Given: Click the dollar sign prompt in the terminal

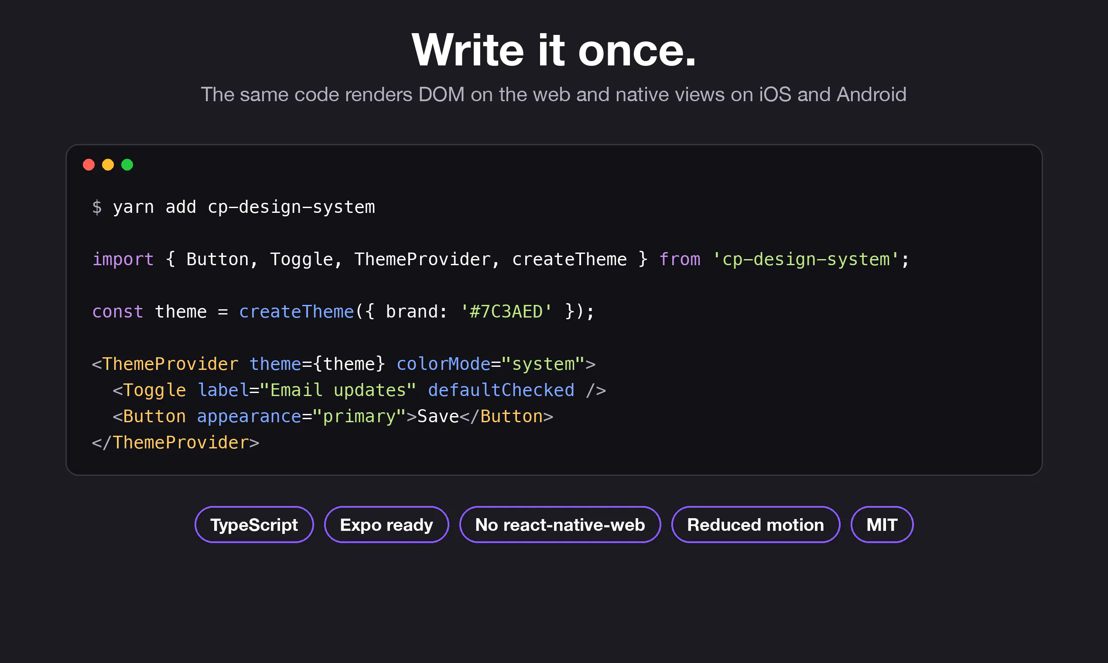Looking at the screenshot, I should (x=97, y=207).
